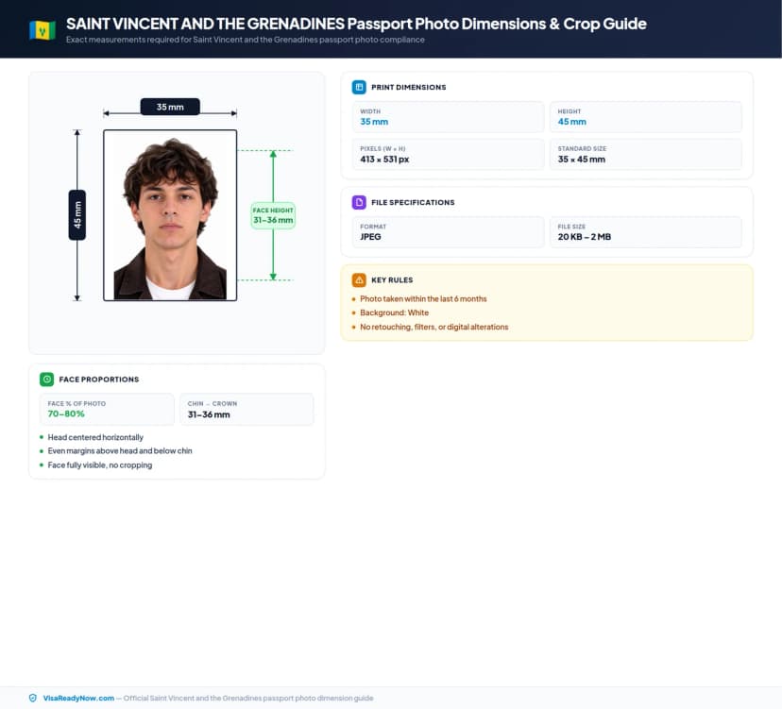Click the shield icon in the footer
This screenshot has height=709, width=782.
33,698
